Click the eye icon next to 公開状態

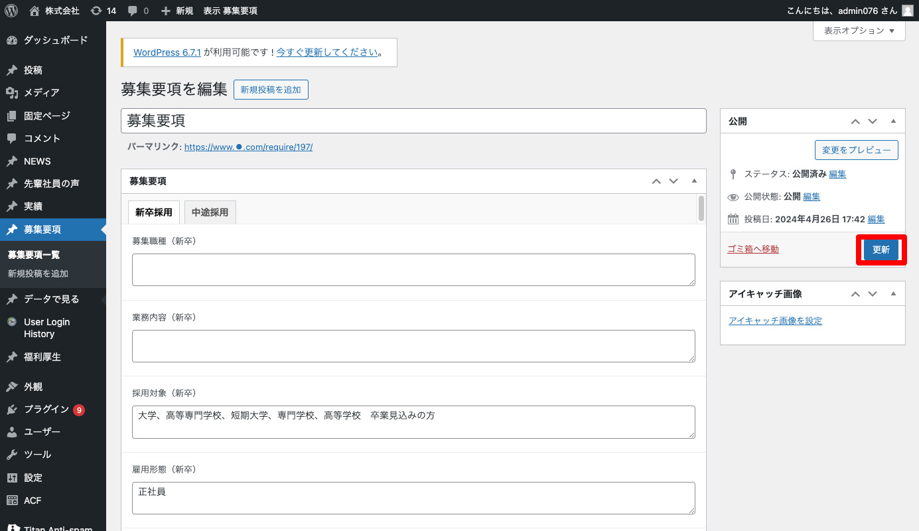(733, 197)
